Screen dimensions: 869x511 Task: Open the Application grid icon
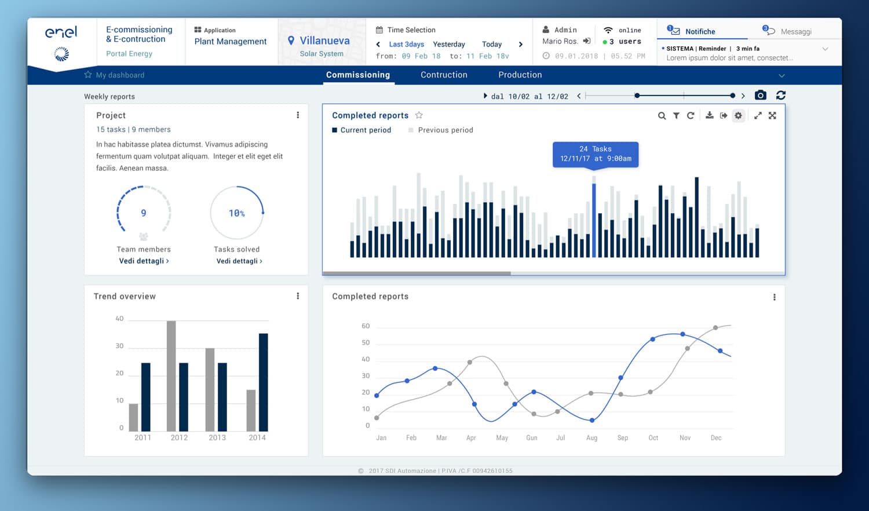(198, 30)
